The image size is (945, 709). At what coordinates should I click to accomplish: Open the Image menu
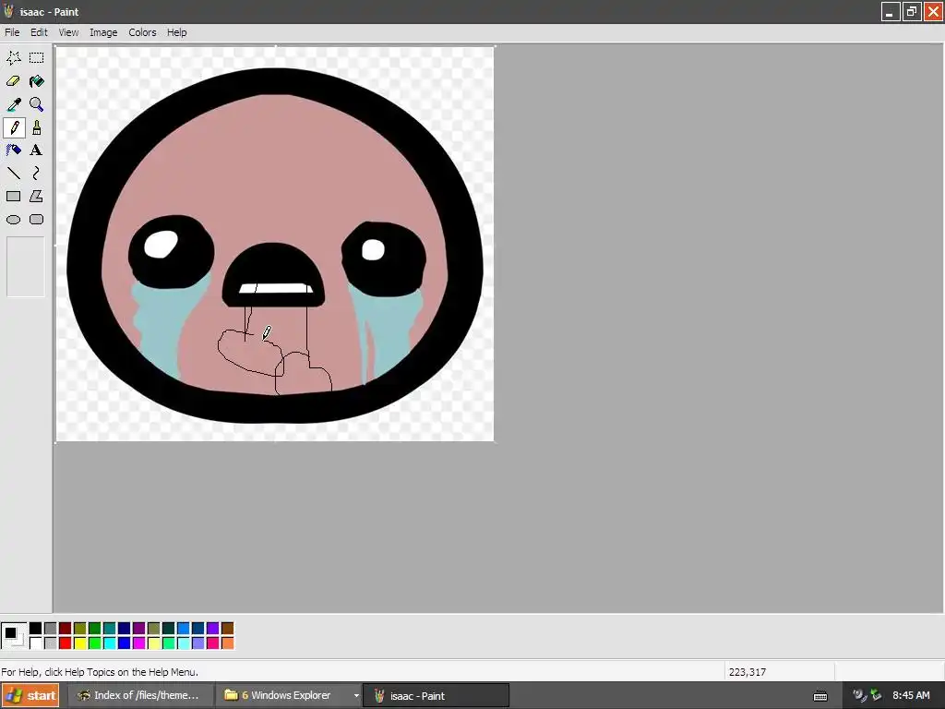103,32
